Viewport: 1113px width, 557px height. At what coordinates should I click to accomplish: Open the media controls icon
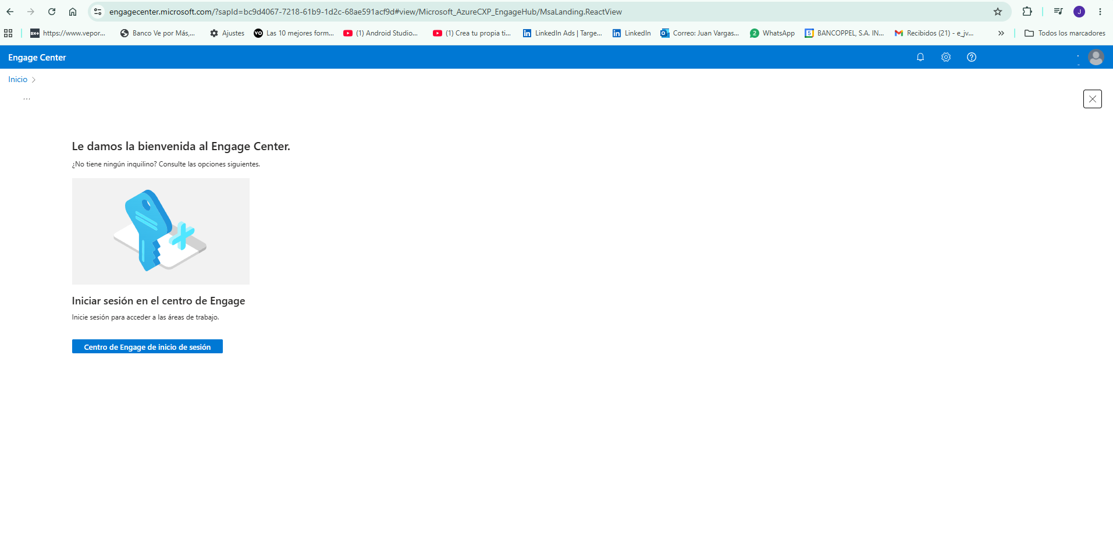[1058, 12]
